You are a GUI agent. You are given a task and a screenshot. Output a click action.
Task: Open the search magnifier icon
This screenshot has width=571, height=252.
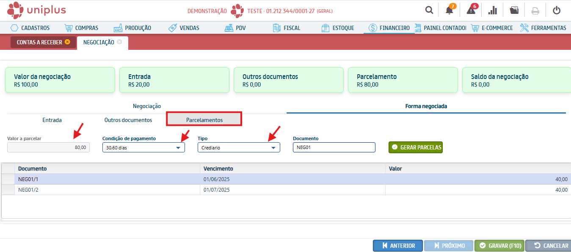click(x=429, y=10)
